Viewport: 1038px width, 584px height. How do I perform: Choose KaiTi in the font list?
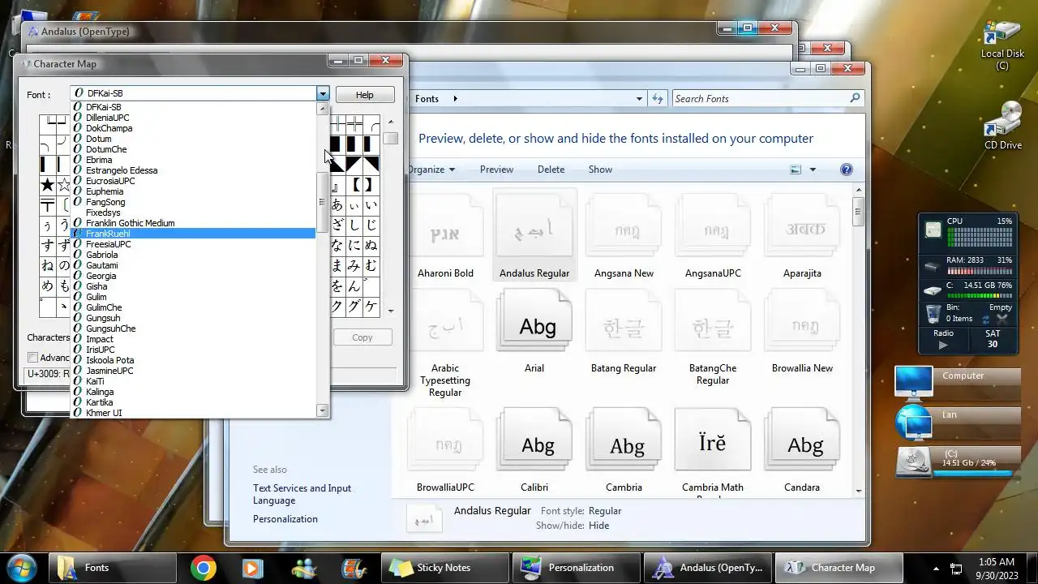(x=193, y=381)
